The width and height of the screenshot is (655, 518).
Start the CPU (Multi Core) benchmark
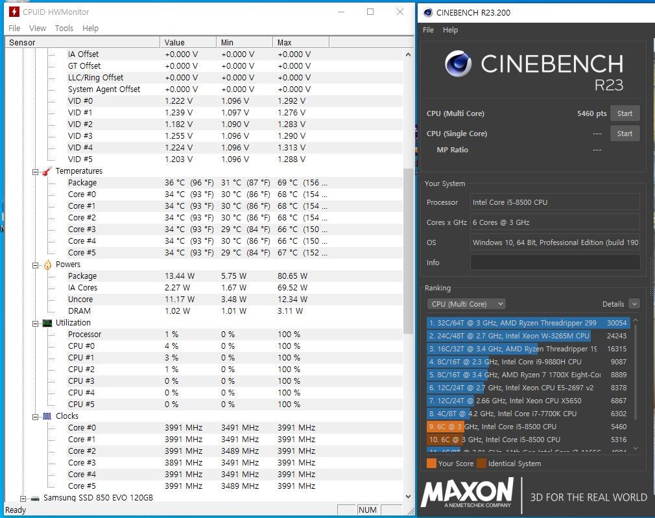625,113
